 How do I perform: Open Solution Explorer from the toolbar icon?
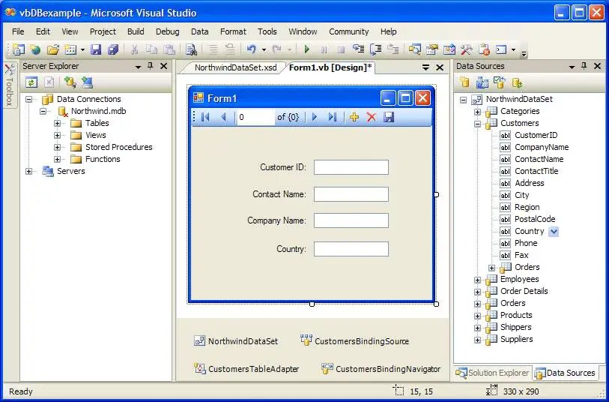414,49
